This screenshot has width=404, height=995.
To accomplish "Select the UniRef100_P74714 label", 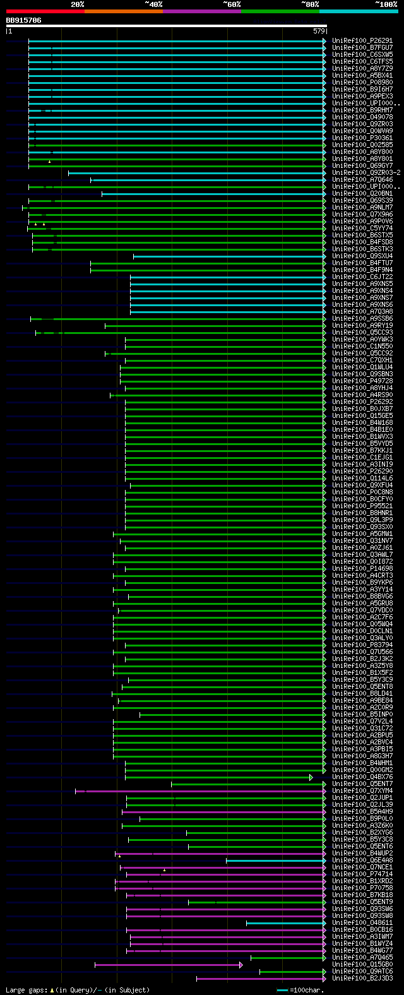I will pyautogui.click(x=362, y=874).
